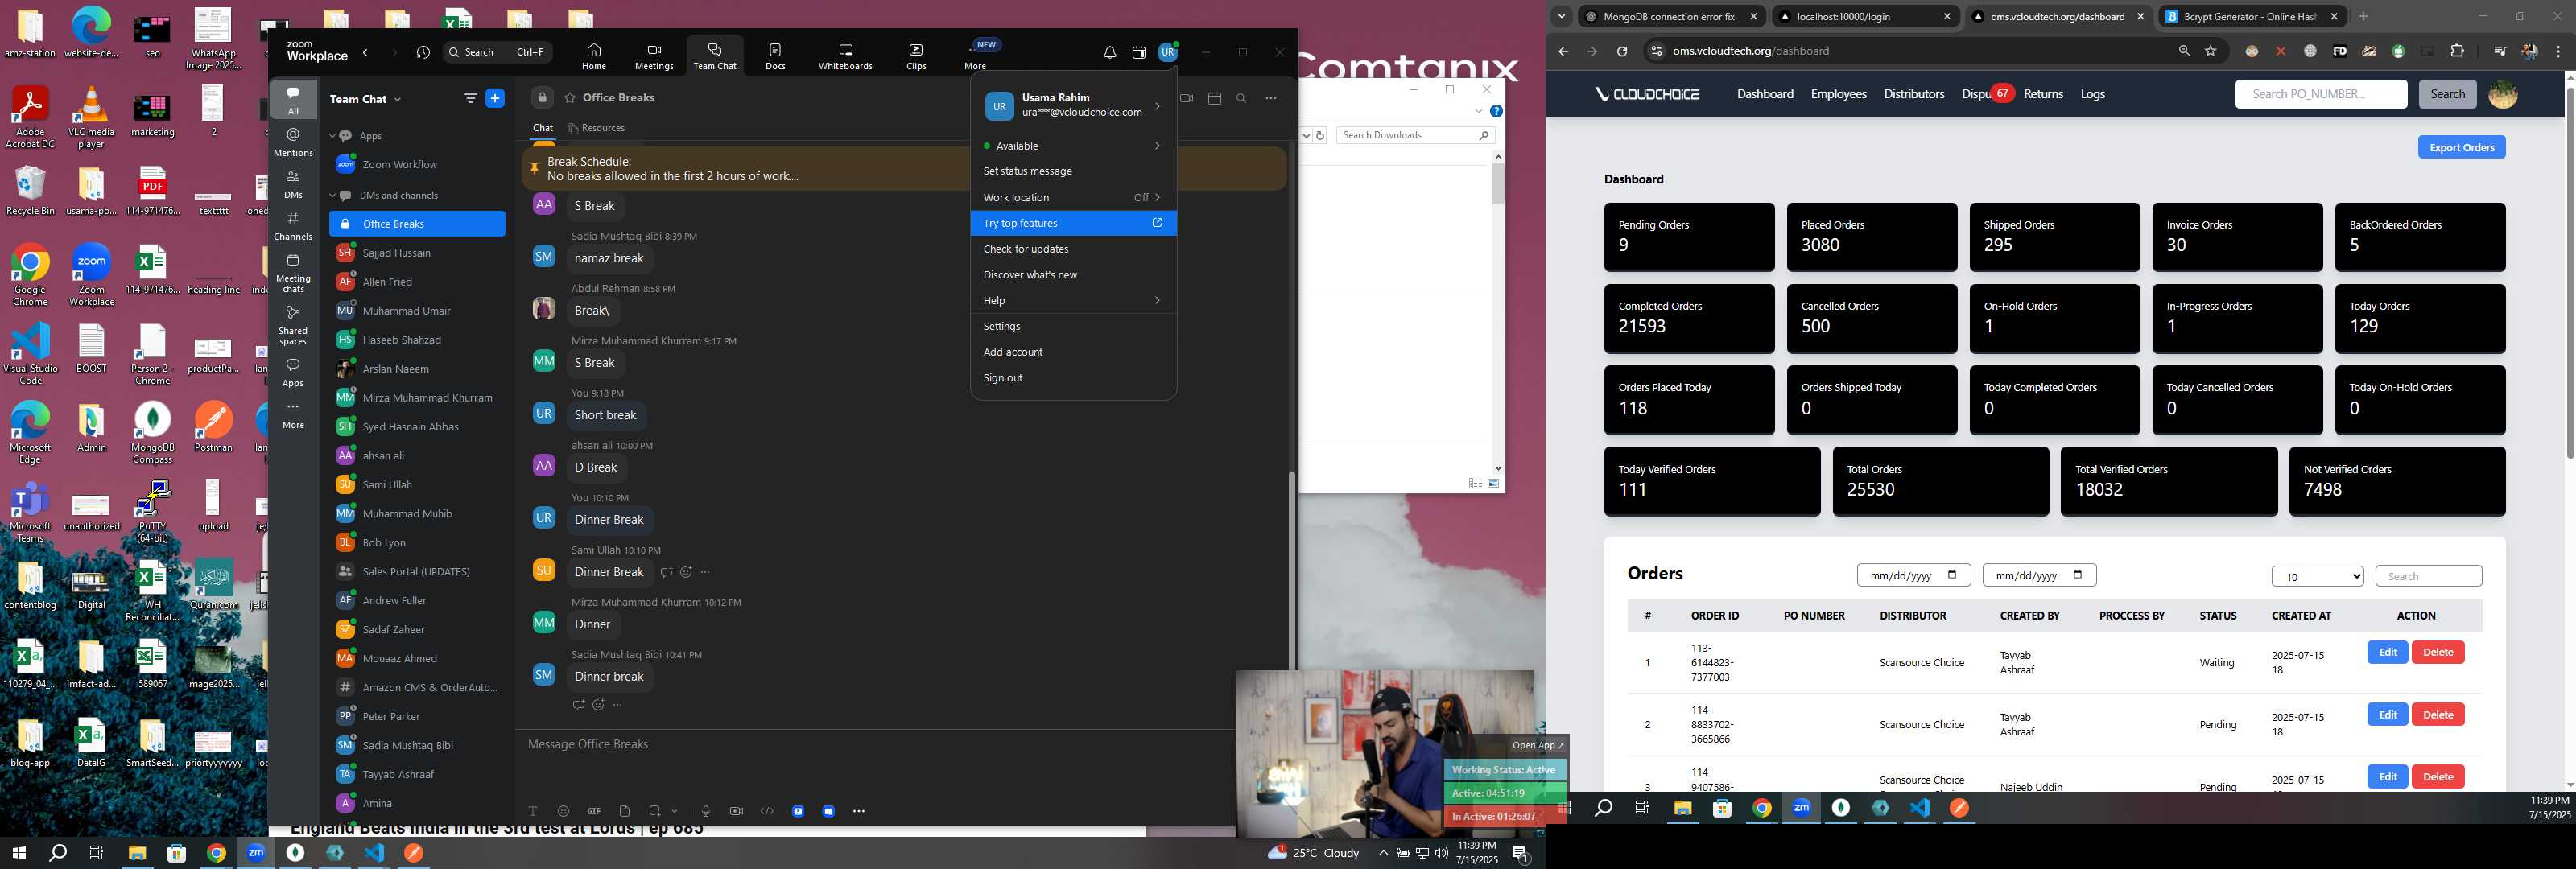Open Returns page in CloudChoice navbar
The height and width of the screenshot is (869, 2576).
2043,94
